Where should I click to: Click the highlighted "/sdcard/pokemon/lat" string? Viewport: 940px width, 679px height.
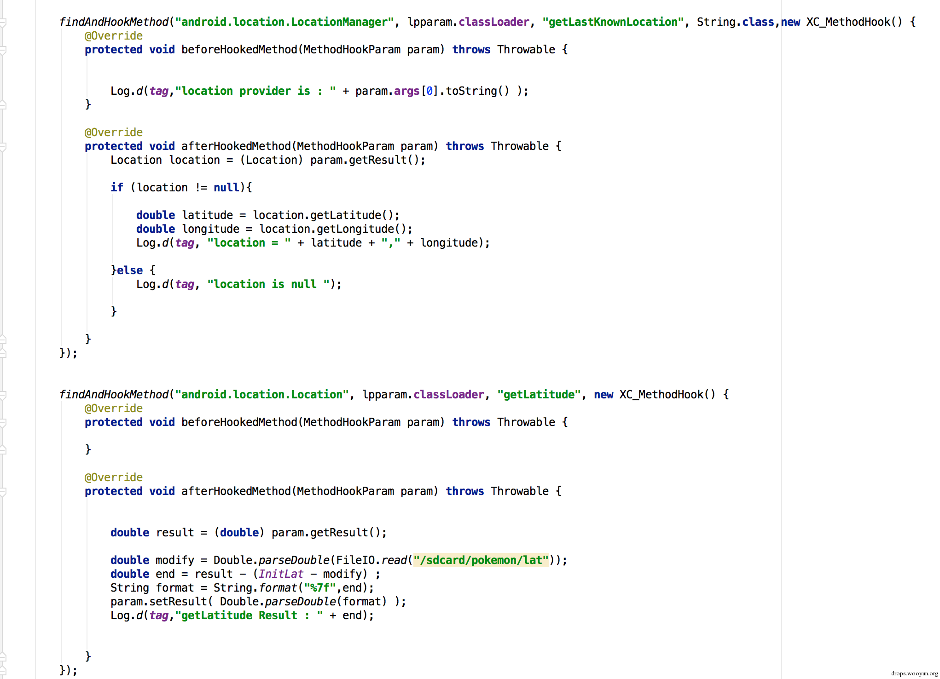481,560
